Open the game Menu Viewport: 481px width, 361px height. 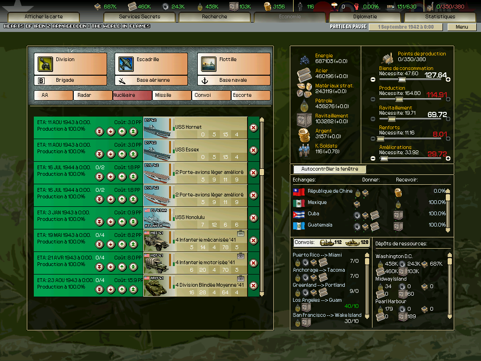coord(462,27)
